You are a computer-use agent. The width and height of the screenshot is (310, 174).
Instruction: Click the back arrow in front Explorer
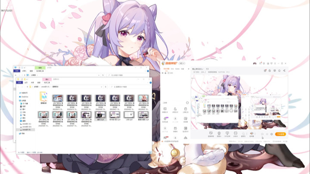pos(19,87)
